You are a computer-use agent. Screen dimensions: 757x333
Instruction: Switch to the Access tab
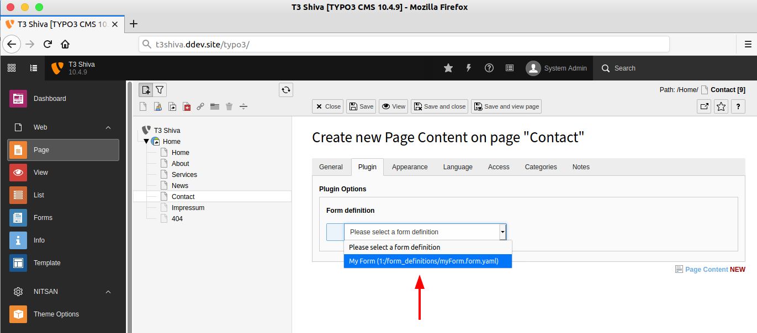(498, 166)
